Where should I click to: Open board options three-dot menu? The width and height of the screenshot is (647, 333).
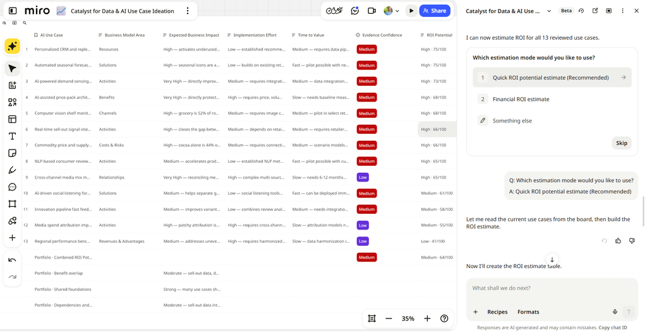(x=188, y=11)
